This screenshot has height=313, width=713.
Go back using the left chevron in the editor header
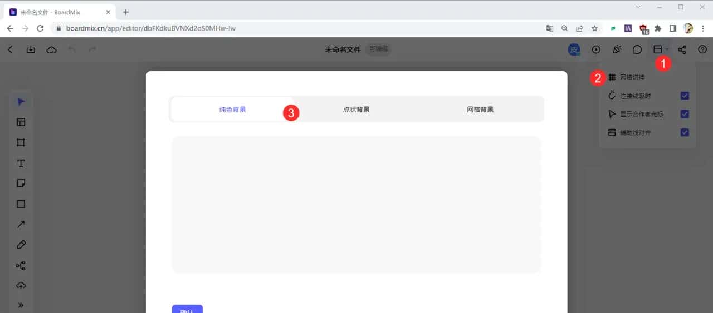(10, 49)
